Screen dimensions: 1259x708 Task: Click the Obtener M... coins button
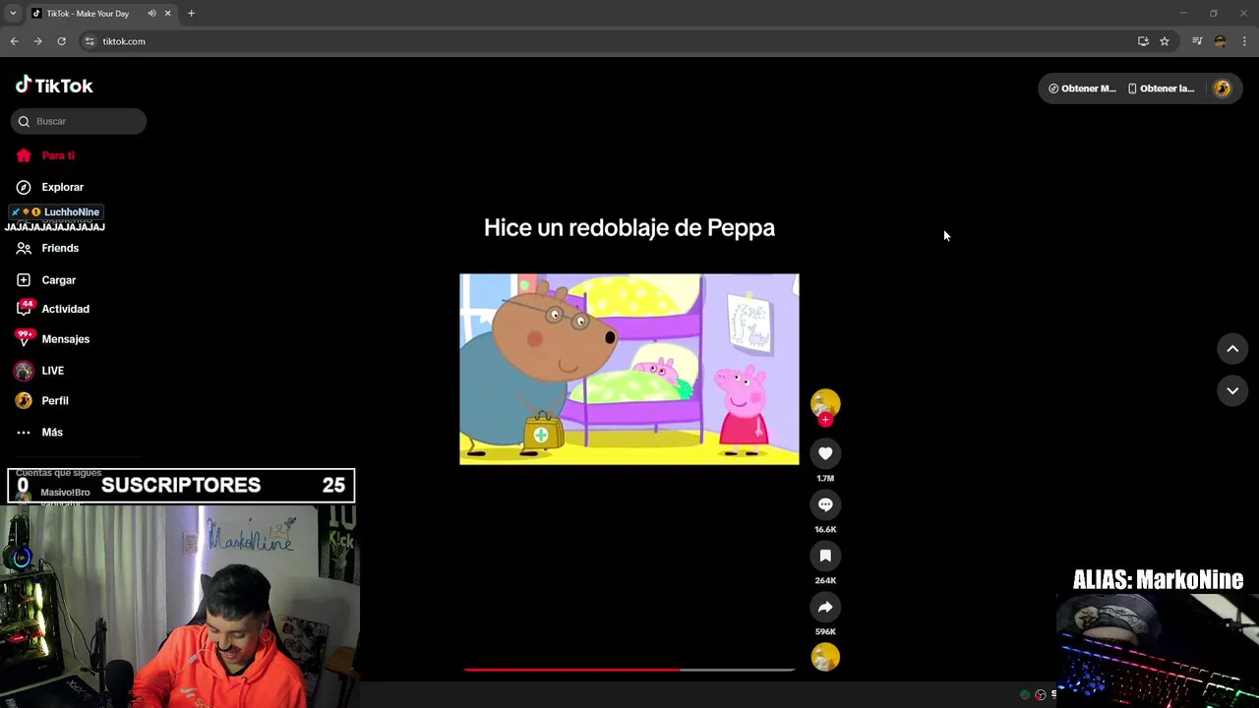(1082, 88)
